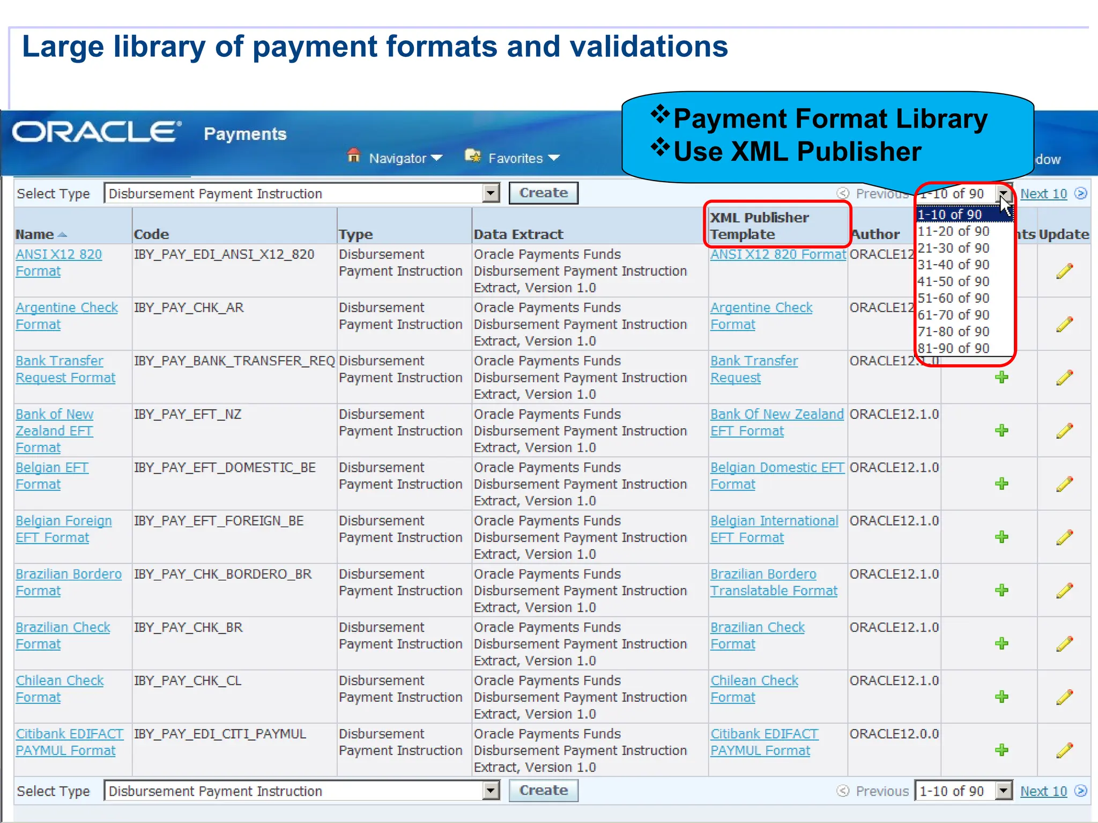Open the Favorites menu
Viewport: 1098px width, 823px height.
(524, 158)
